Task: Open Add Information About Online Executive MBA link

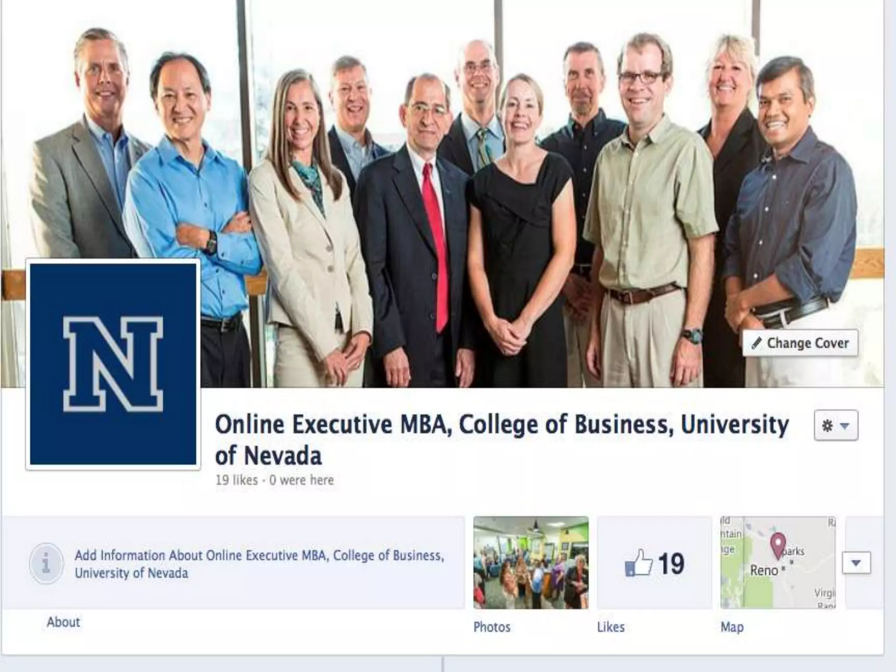Action: [259, 564]
